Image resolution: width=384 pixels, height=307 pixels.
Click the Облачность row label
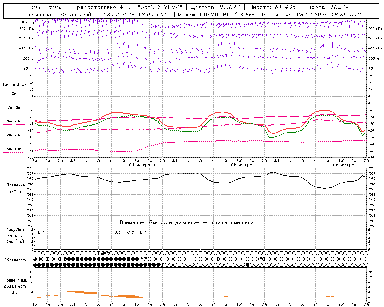[15, 260]
